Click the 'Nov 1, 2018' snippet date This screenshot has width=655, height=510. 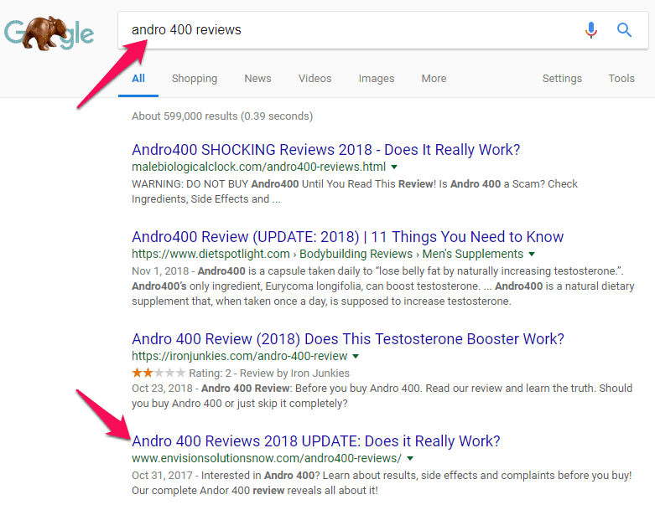[160, 271]
